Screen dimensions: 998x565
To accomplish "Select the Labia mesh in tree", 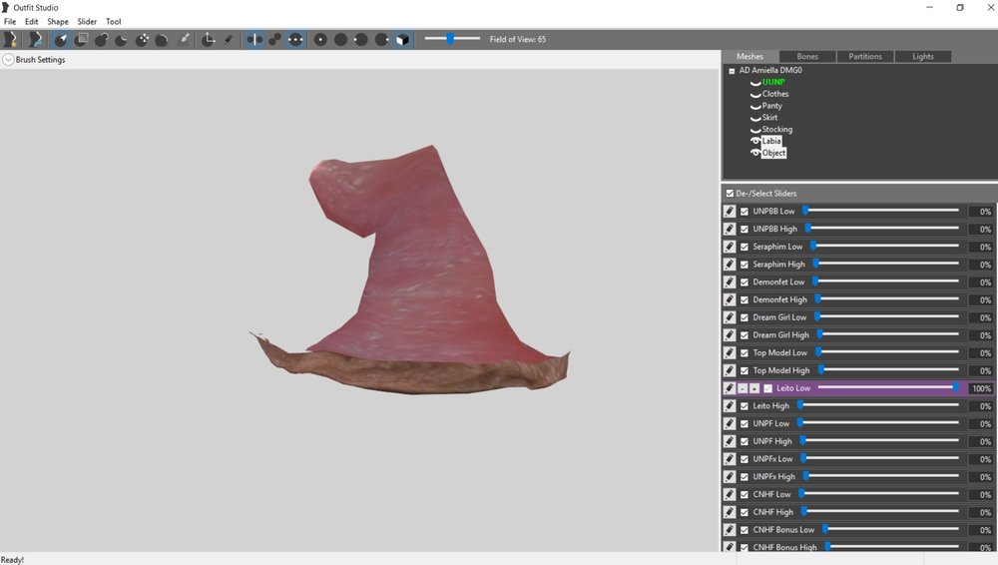I will [771, 141].
